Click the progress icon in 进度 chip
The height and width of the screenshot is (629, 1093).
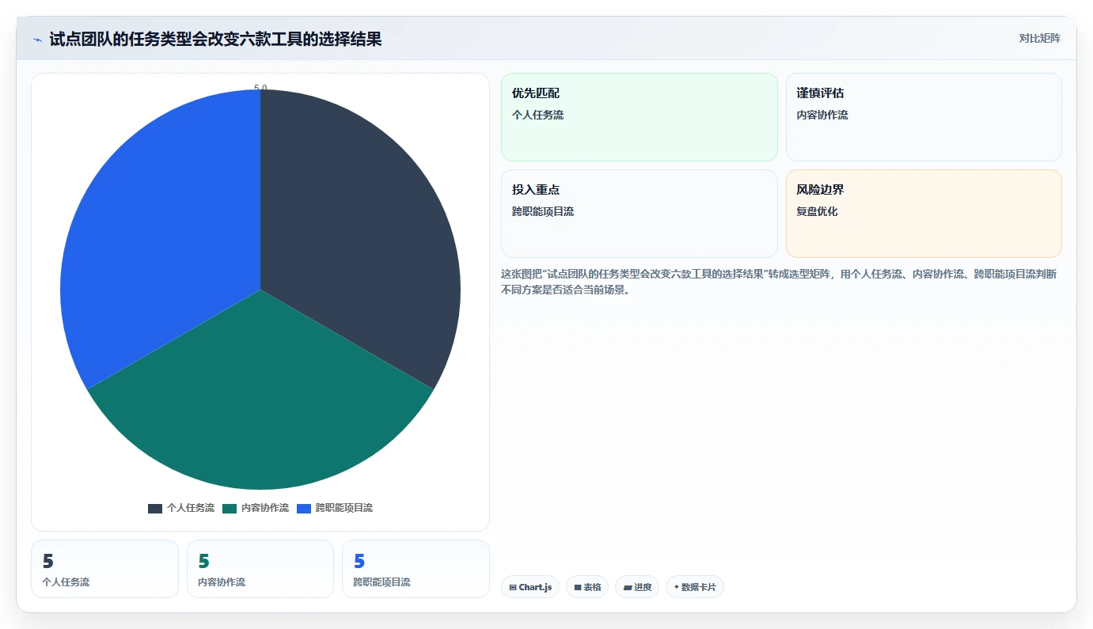627,587
